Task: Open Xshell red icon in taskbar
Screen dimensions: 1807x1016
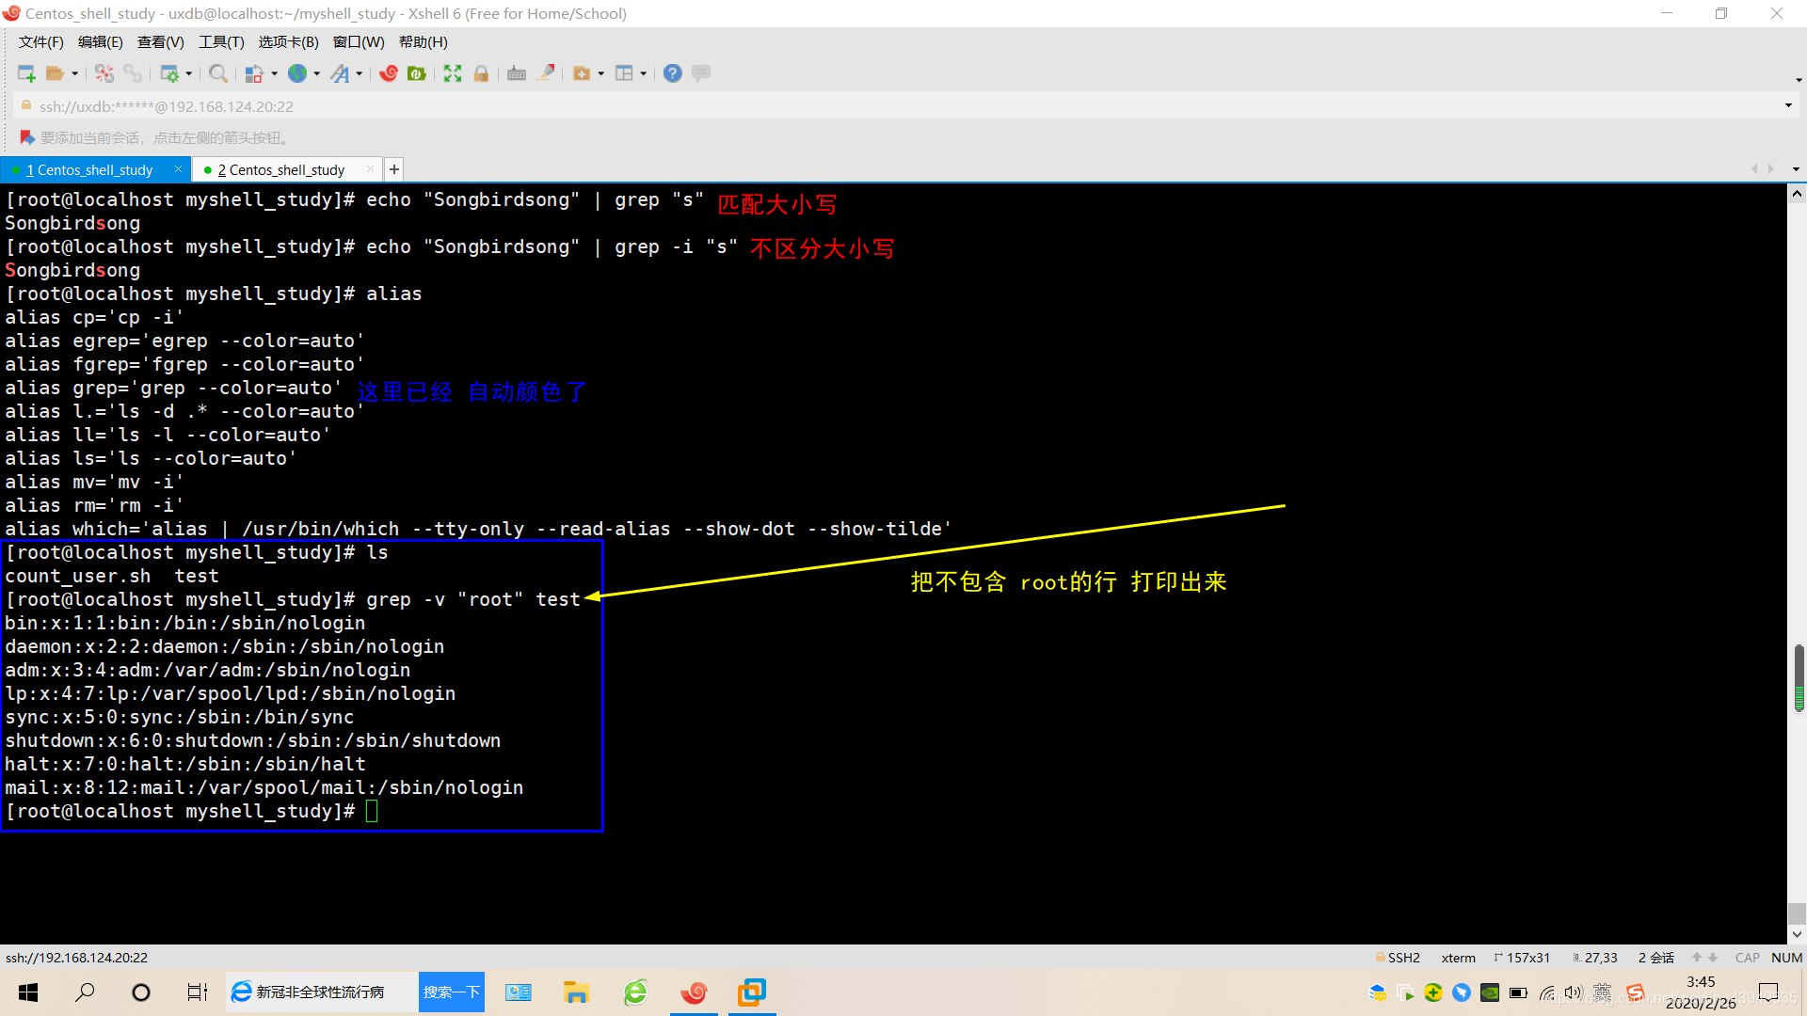Action: pos(694,992)
